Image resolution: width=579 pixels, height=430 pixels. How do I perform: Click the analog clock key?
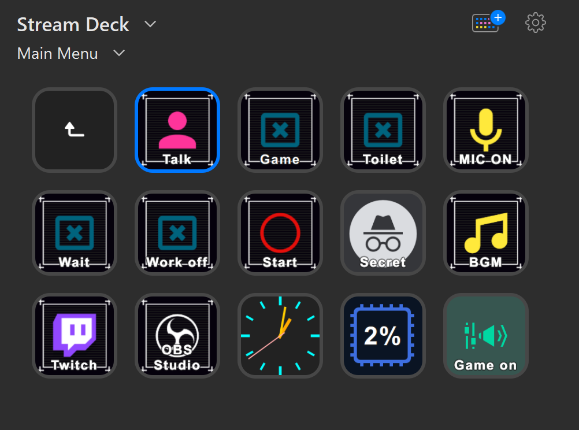click(x=280, y=336)
